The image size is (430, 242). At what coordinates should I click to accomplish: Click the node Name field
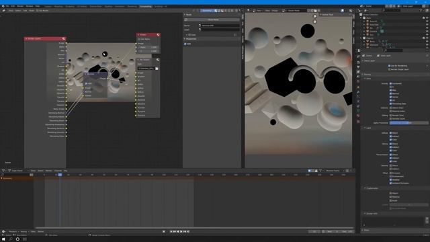tap(220, 26)
